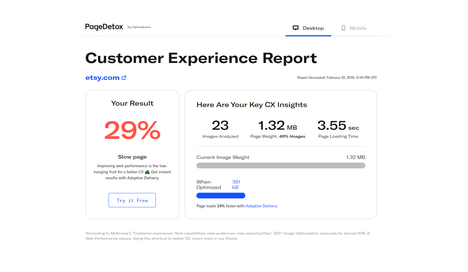Click the red 29% score display
Image resolution: width=468 pixels, height=272 pixels.
coord(132,130)
